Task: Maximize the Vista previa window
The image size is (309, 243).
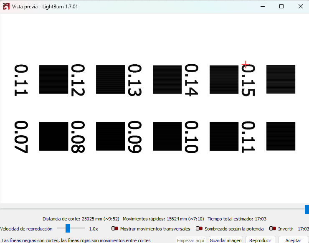Action: point(281,6)
